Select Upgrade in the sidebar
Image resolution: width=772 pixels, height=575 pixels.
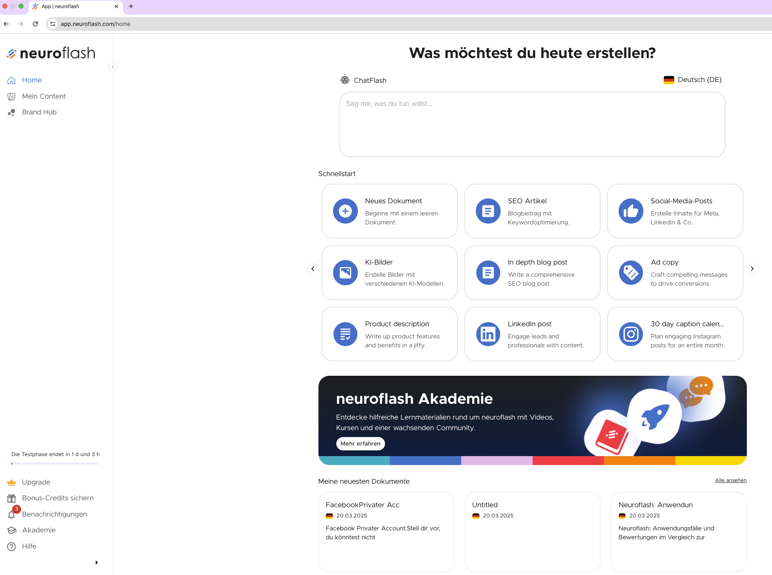click(36, 482)
